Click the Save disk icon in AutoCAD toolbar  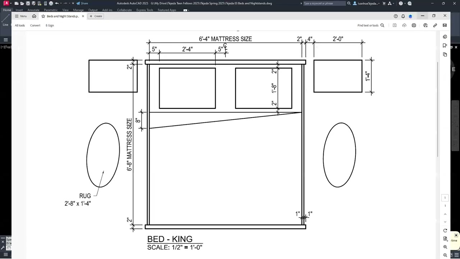tap(28, 3)
